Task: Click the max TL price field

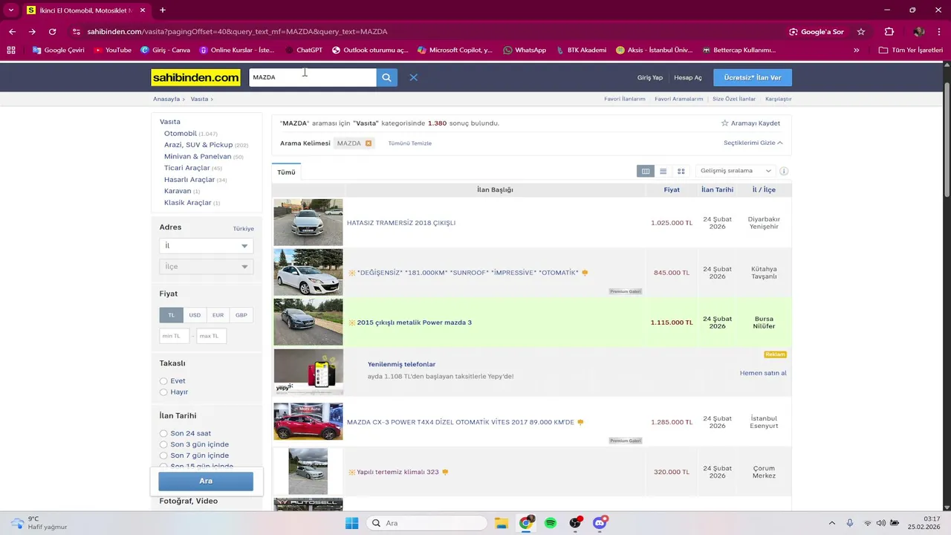Action: (x=211, y=336)
